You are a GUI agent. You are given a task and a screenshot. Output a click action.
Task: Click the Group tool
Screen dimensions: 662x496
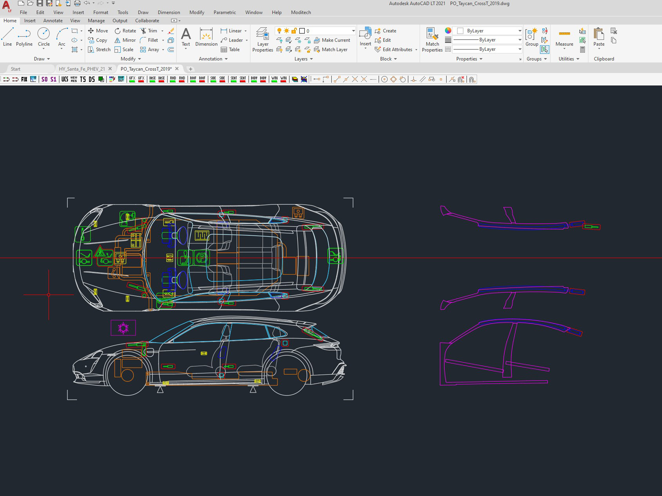click(532, 37)
